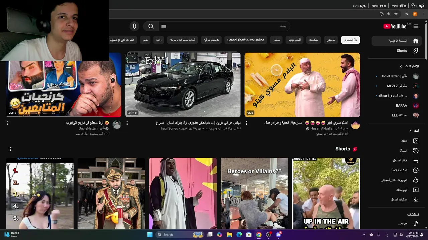Filter by the Mixes (ميكسات) chip
This screenshot has height=240, width=428.
pyautogui.click(x=314, y=40)
